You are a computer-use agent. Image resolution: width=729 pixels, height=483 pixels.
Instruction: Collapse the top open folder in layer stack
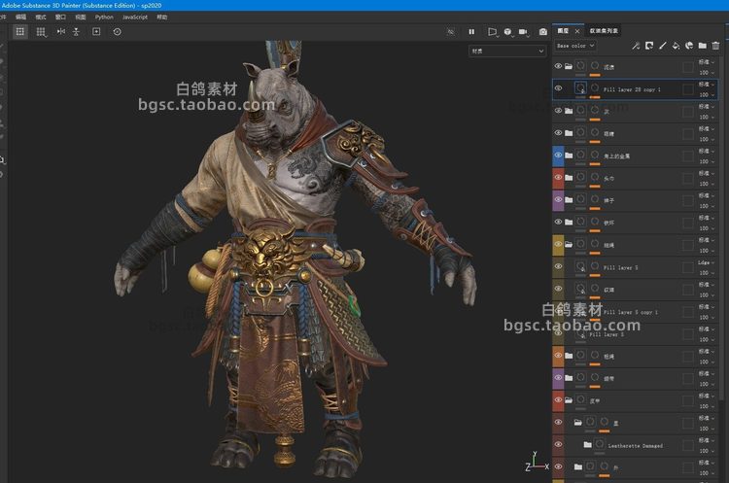569,66
